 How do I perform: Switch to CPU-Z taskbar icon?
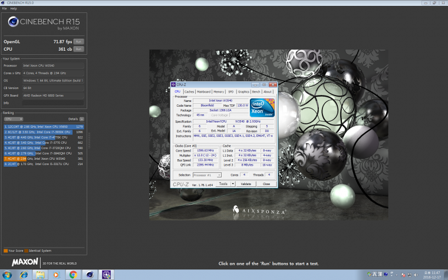106,275
